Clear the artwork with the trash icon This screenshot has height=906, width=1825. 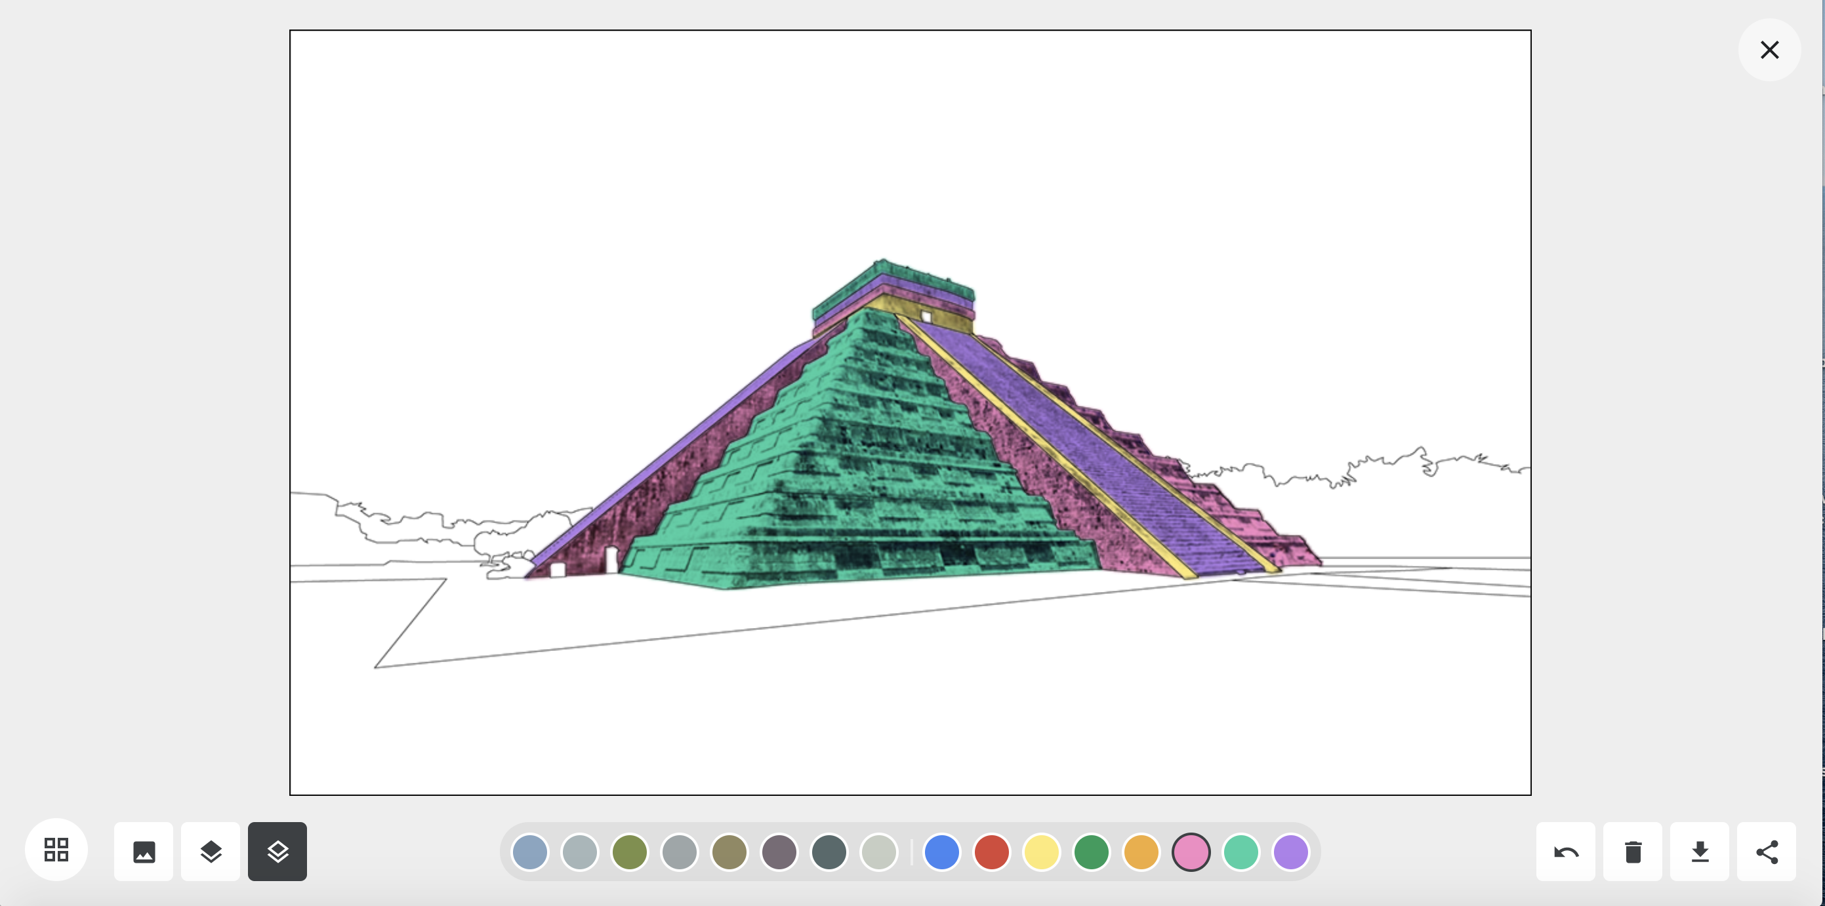coord(1633,852)
